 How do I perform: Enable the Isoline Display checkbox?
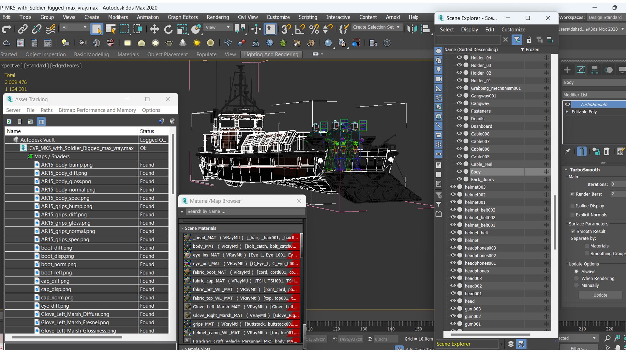click(572, 206)
